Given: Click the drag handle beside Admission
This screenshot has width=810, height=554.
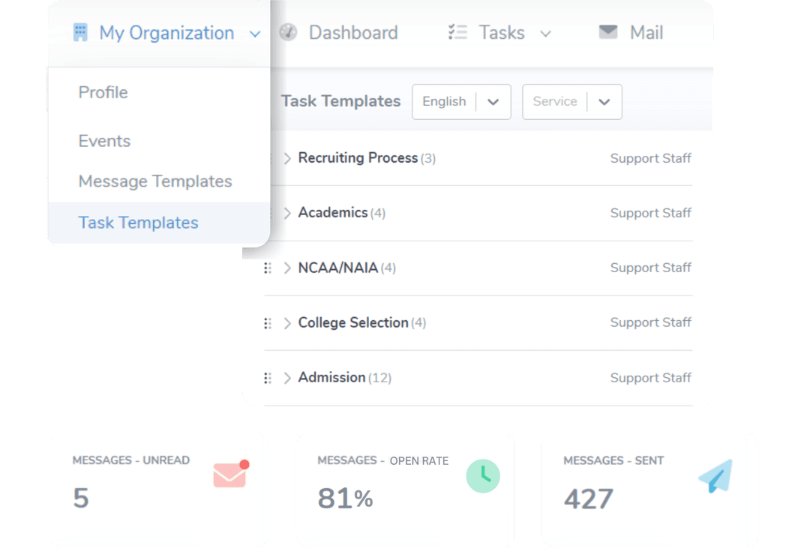Looking at the screenshot, I should tap(268, 378).
